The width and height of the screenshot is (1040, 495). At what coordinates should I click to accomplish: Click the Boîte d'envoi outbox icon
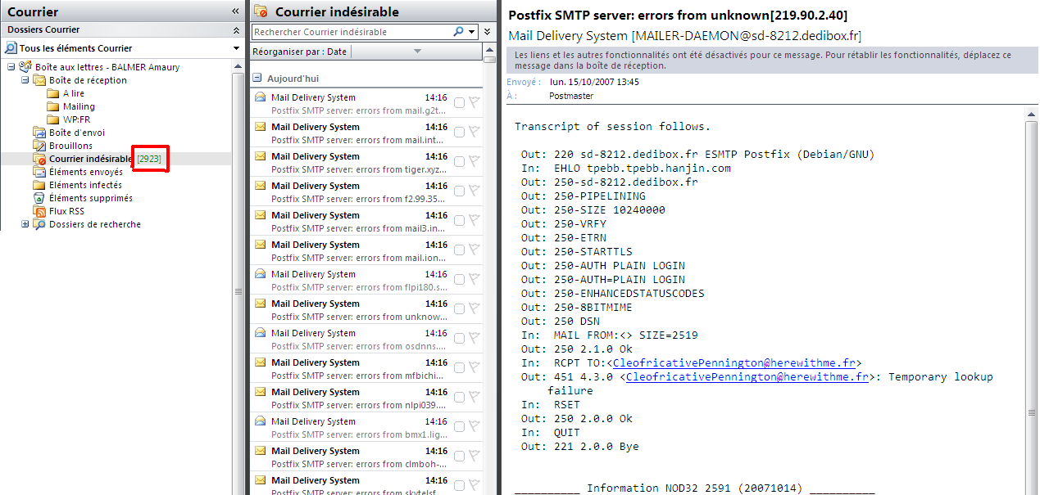(x=39, y=133)
